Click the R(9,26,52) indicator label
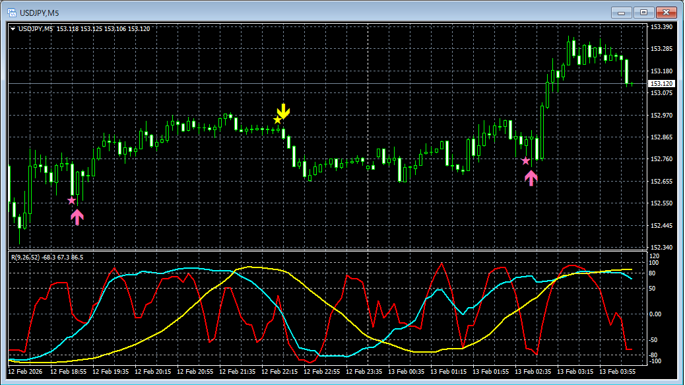 point(47,258)
